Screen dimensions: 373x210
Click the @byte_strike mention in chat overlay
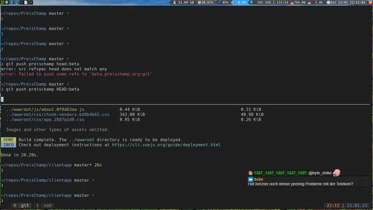click(x=320, y=173)
